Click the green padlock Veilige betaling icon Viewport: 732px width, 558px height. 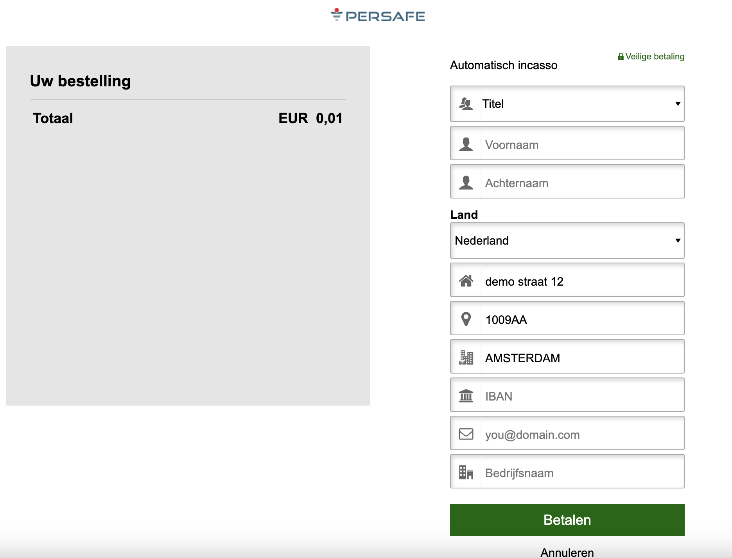point(621,56)
